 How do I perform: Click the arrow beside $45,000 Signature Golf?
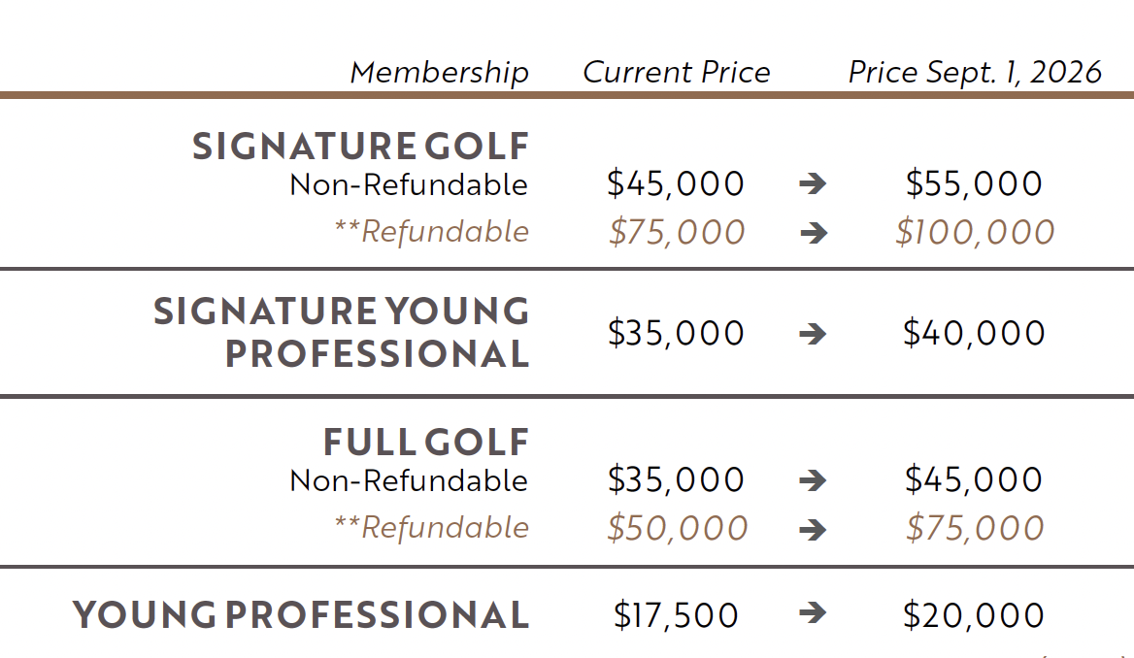pos(813,183)
